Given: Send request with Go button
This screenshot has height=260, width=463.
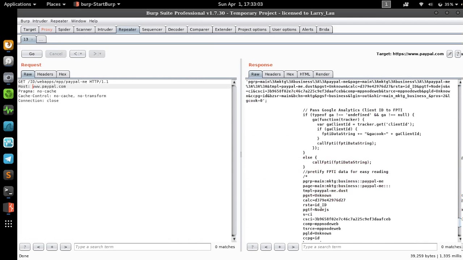Looking at the screenshot, I should click(x=32, y=54).
